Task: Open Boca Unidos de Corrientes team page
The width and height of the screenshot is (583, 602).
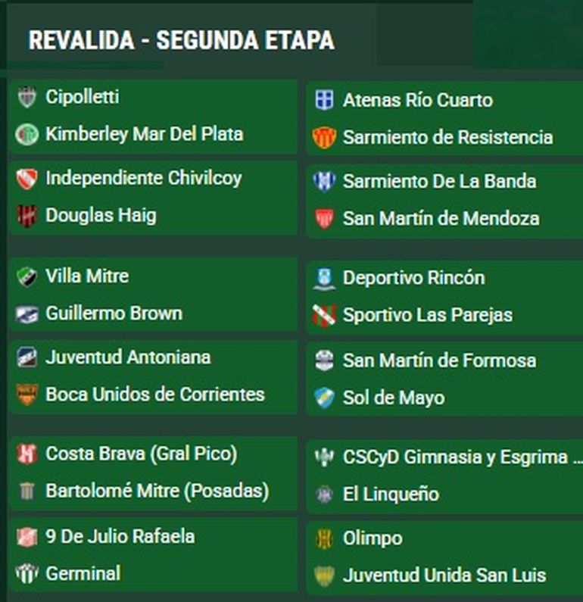Action: point(154,395)
